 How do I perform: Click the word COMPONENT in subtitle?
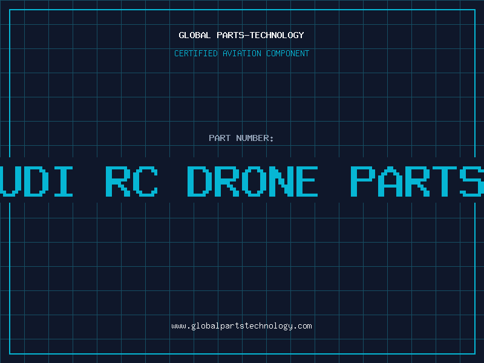click(288, 53)
